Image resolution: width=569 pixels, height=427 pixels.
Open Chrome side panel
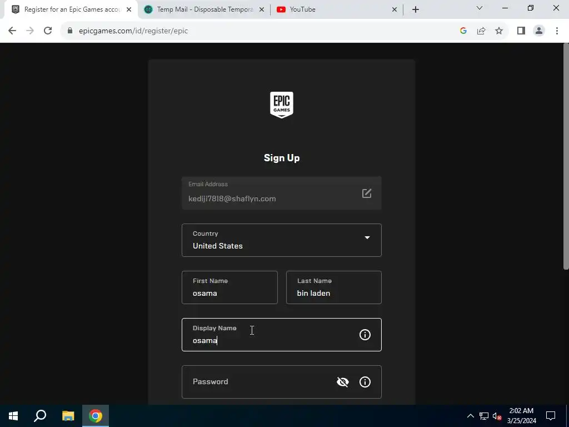pos(521,31)
